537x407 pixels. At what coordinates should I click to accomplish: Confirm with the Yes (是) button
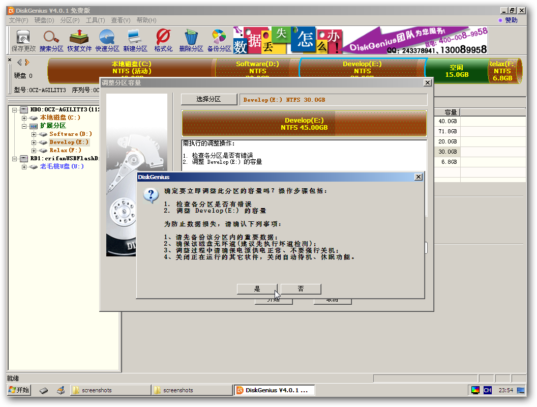pos(257,289)
